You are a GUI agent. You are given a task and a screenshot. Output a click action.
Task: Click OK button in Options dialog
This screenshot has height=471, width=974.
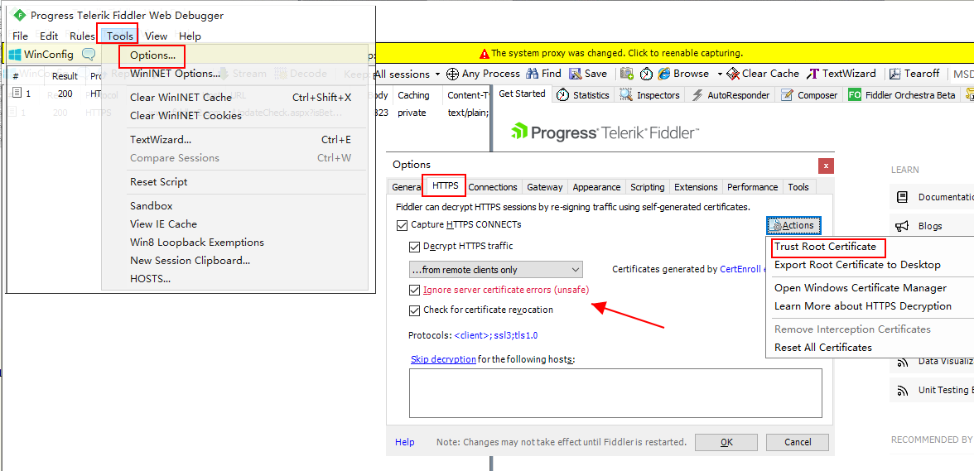(726, 443)
